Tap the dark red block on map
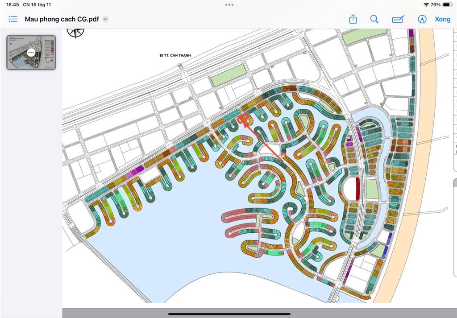The height and width of the screenshot is (318, 457). (x=357, y=188)
